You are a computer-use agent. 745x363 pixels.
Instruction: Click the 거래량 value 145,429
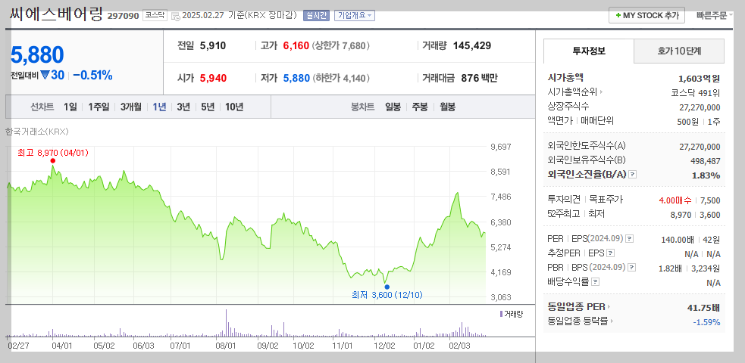pos(472,46)
